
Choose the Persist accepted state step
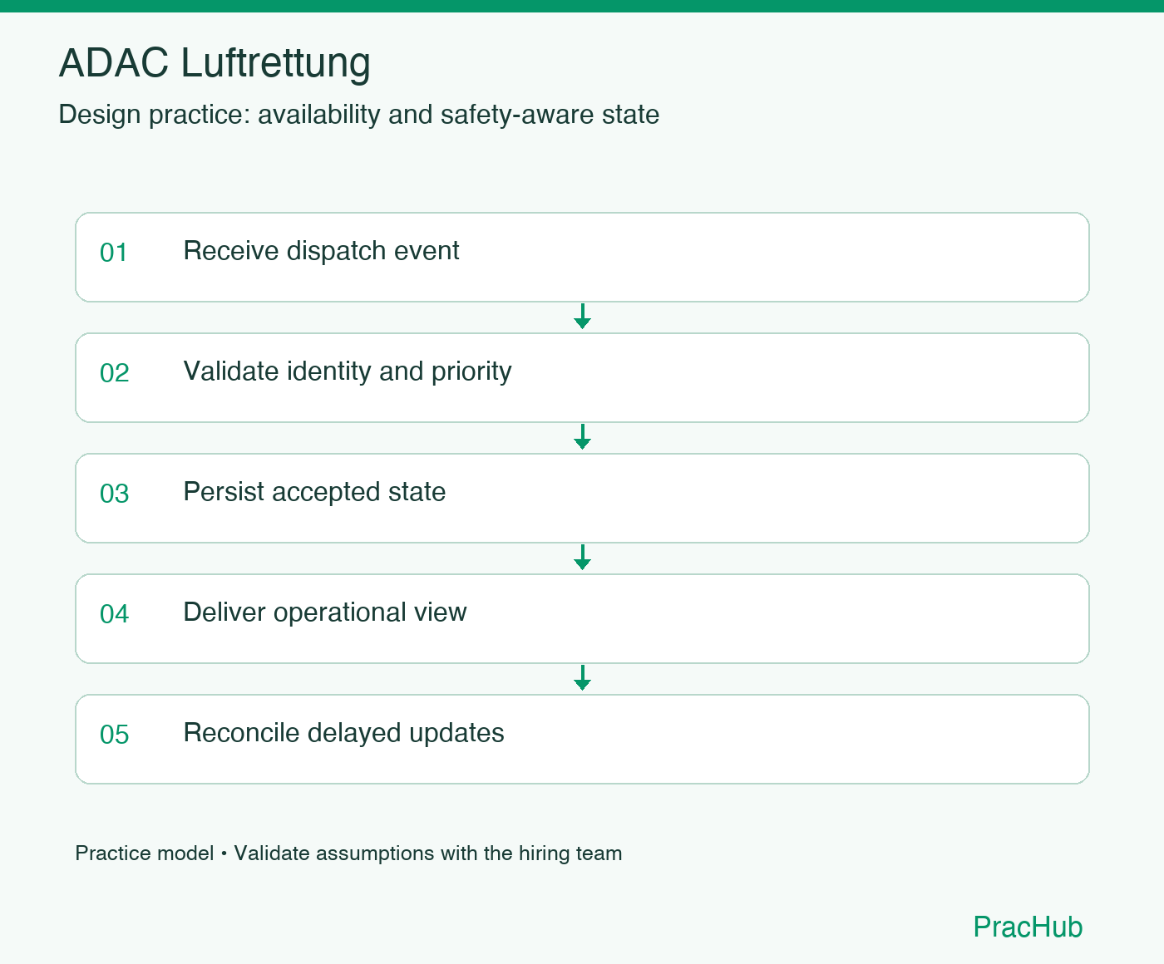(x=582, y=498)
